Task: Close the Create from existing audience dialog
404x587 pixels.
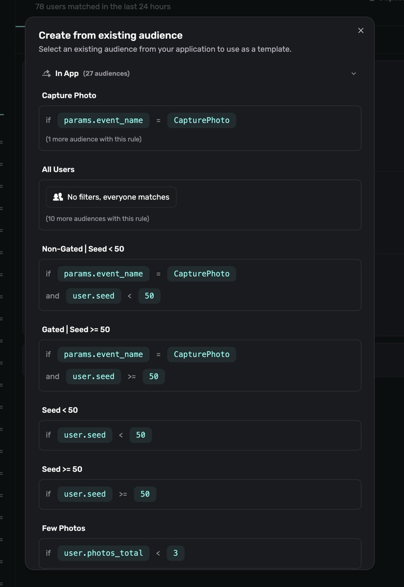Action: (x=361, y=31)
